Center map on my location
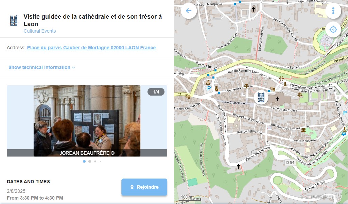This screenshot has width=348, height=204. tap(333, 29)
